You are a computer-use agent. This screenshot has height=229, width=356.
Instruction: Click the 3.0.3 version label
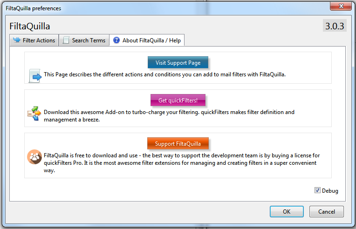click(335, 26)
